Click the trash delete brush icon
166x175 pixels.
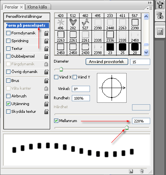coord(142,171)
